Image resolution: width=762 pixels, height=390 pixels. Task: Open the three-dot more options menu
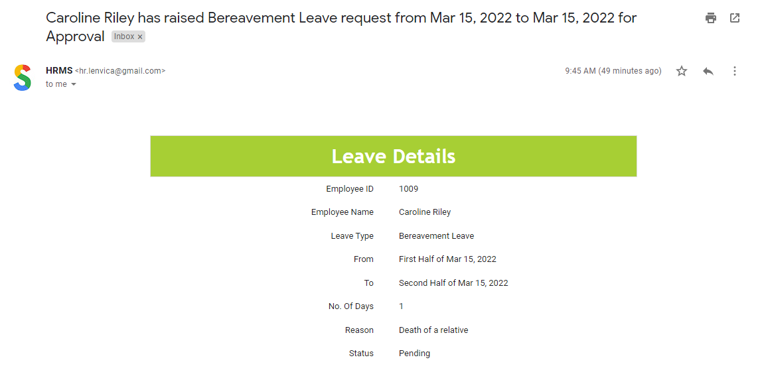(734, 71)
